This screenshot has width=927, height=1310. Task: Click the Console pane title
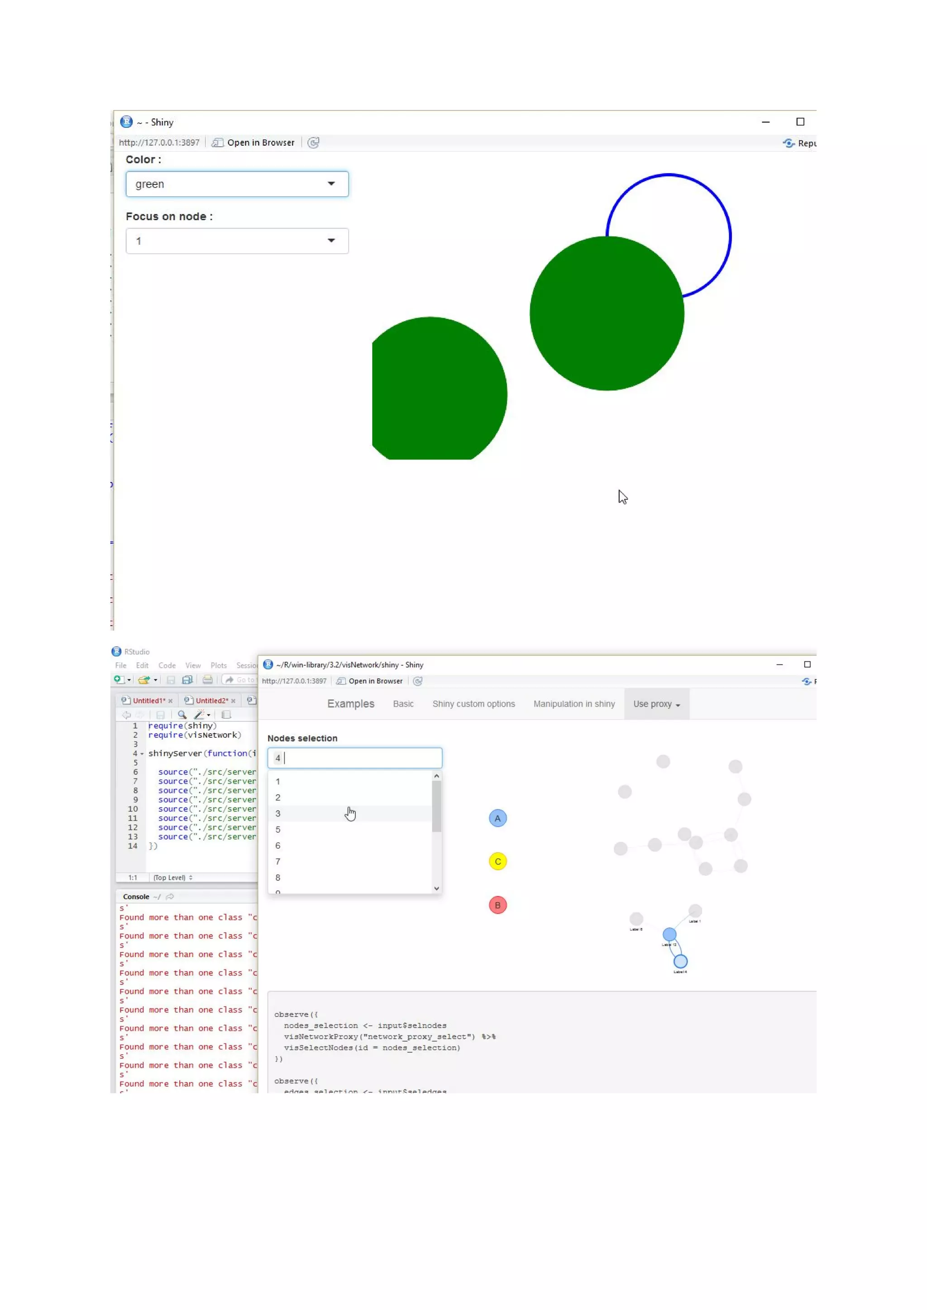click(x=136, y=897)
